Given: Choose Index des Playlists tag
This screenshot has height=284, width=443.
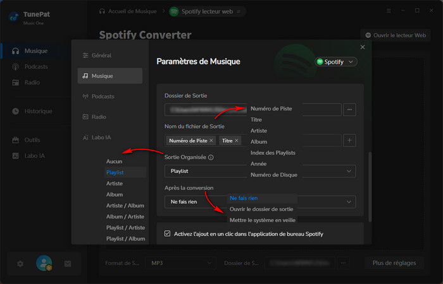Looking at the screenshot, I should (x=273, y=153).
